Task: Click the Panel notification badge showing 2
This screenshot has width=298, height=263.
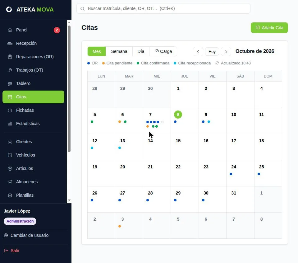Action: pyautogui.click(x=57, y=30)
